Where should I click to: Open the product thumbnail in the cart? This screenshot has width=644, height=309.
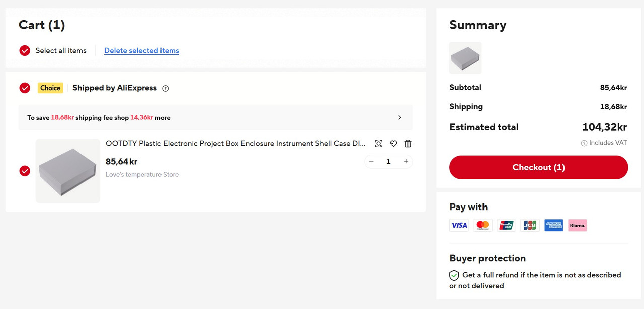[x=68, y=171]
